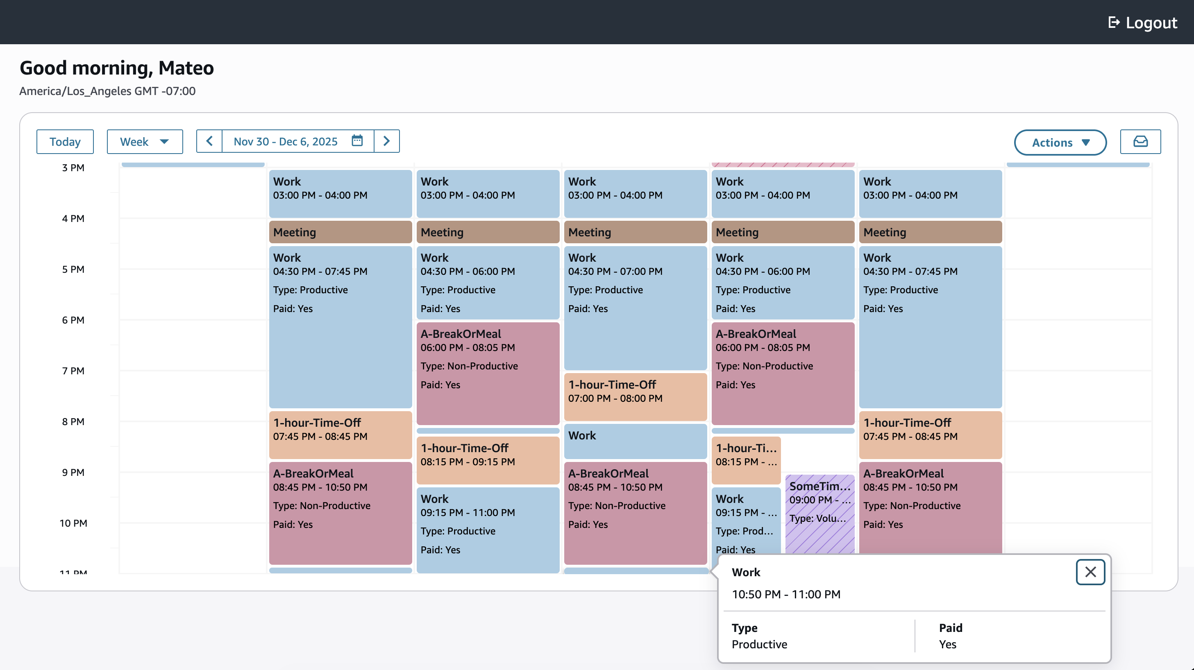Click the previous week chevron arrow
This screenshot has height=670, width=1194.
209,141
